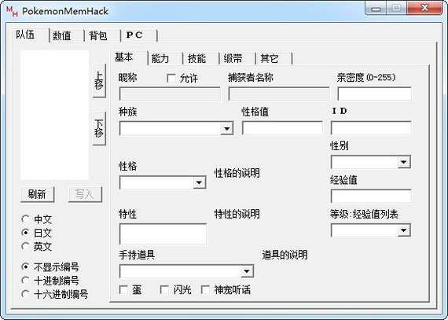
Task: Open the 技能 sub-tab
Action: point(201,58)
